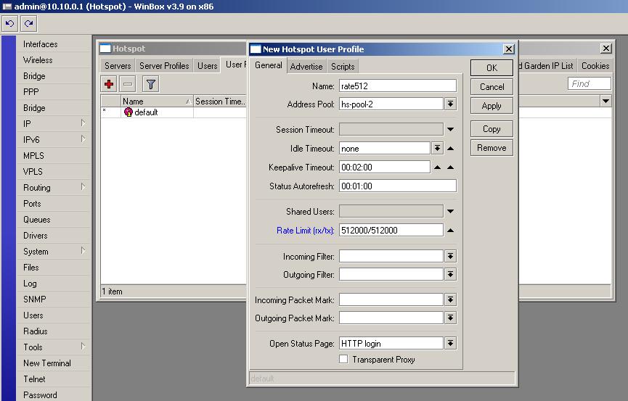Open the Incoming Packet Mark dropdown

[450, 299]
